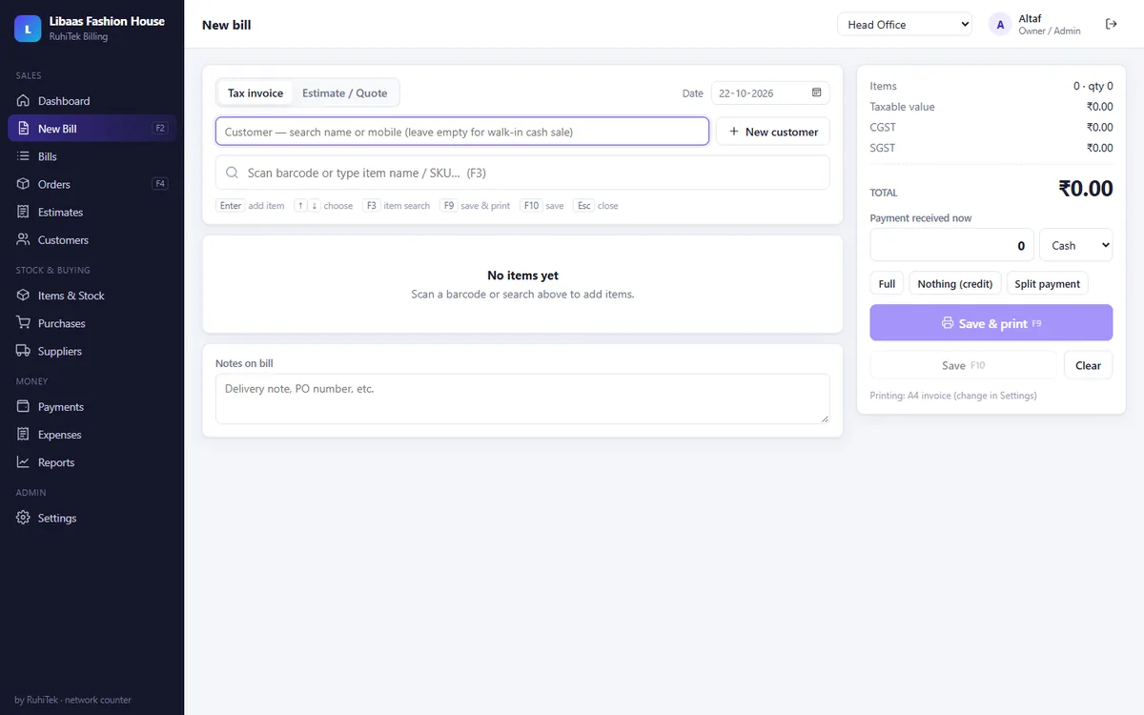Choose the Nothing (credit) option
Image resolution: width=1144 pixels, height=715 pixels.
tap(955, 283)
